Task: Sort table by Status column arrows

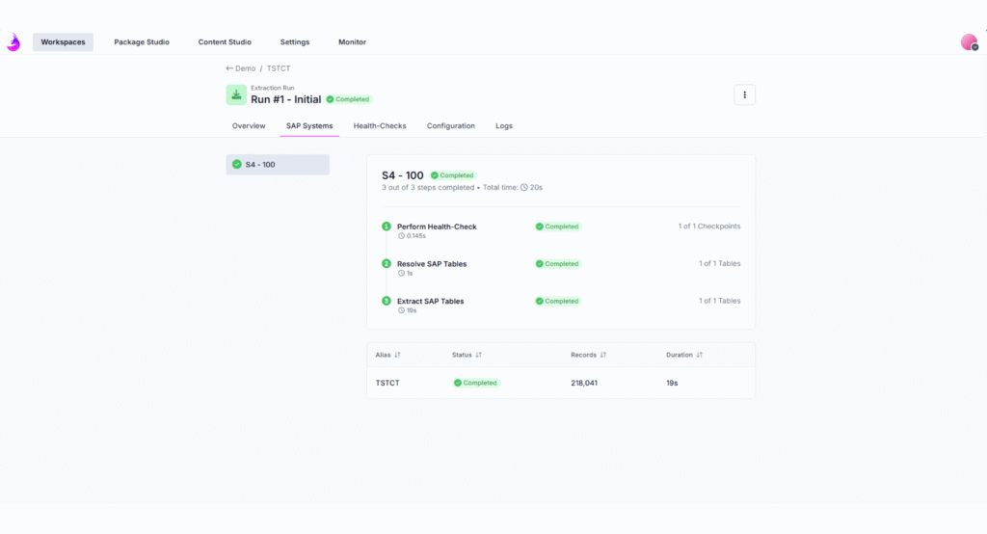Action: (478, 355)
